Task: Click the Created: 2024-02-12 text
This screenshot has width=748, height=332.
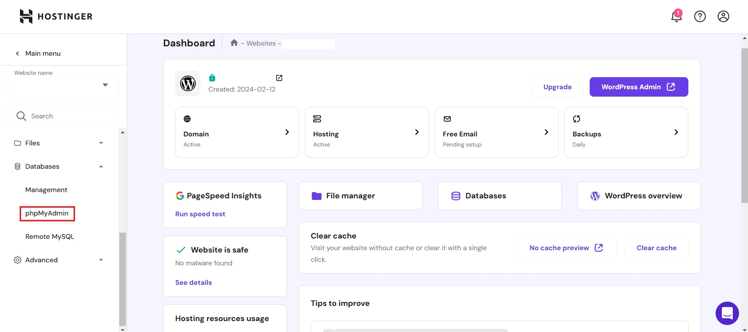Action: pos(242,89)
